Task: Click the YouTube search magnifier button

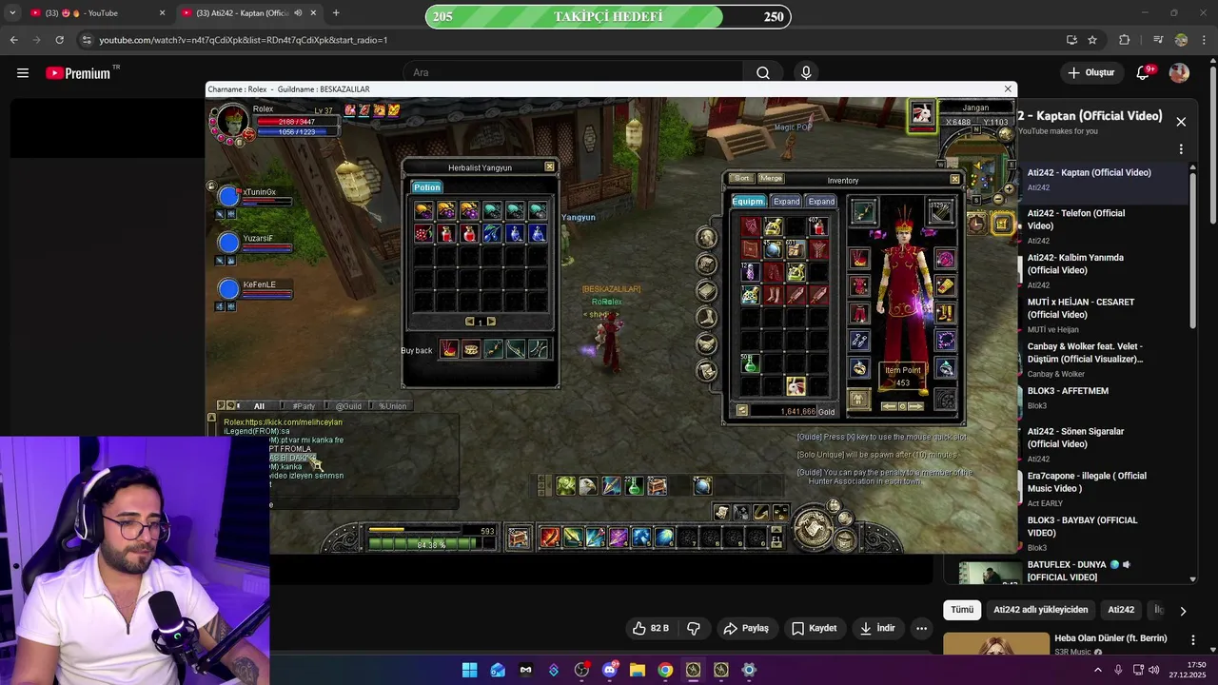Action: [762, 72]
